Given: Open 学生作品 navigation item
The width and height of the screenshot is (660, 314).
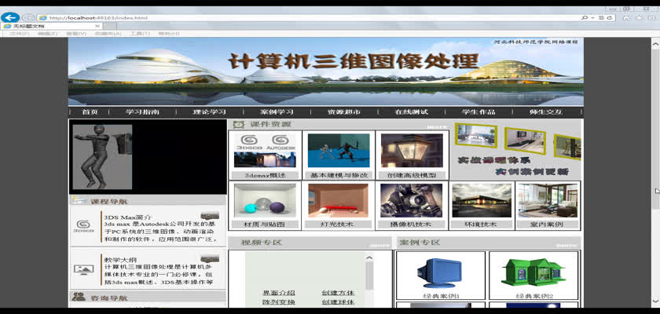Looking at the screenshot, I should 478,111.
